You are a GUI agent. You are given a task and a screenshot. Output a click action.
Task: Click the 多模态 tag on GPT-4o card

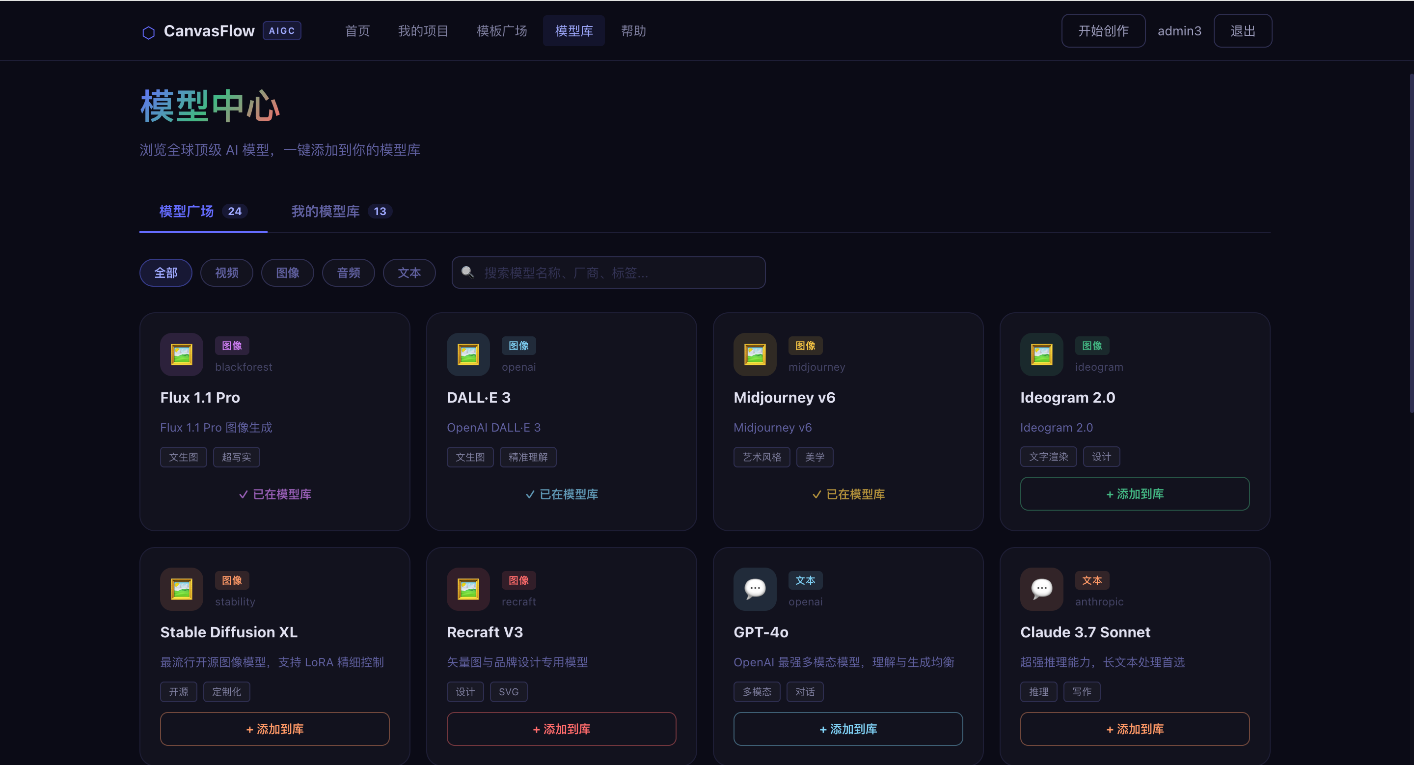coord(757,692)
